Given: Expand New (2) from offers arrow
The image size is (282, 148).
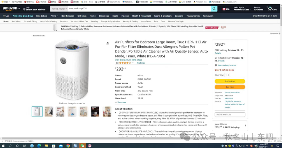Looking at the screenshot, I should (x=245, y=126).
